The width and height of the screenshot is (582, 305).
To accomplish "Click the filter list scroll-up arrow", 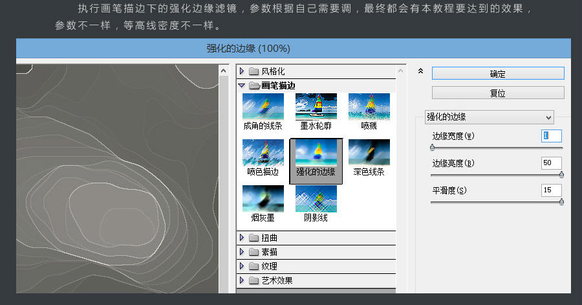I will (400, 71).
